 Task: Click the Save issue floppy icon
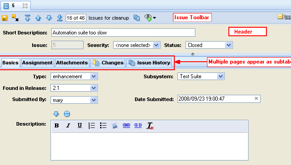pyautogui.click(x=4, y=18)
